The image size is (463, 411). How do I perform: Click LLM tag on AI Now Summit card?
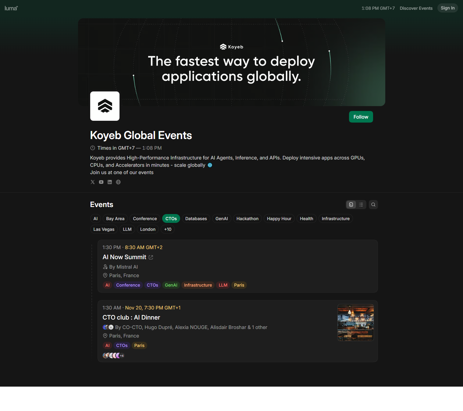(x=223, y=285)
